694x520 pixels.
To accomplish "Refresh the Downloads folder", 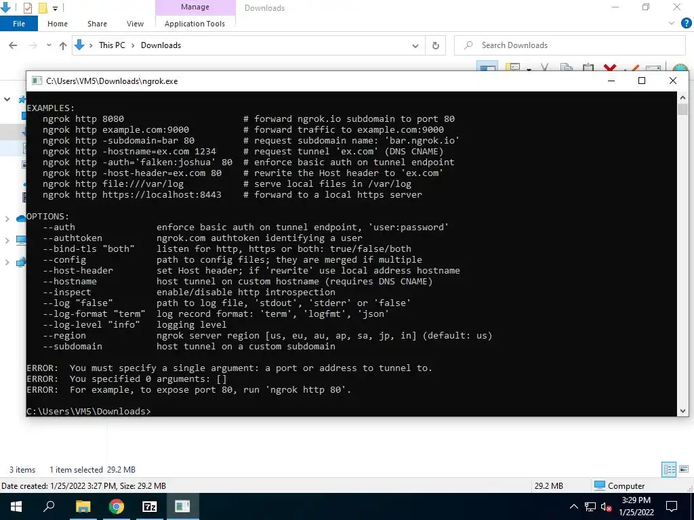I will pos(436,45).
